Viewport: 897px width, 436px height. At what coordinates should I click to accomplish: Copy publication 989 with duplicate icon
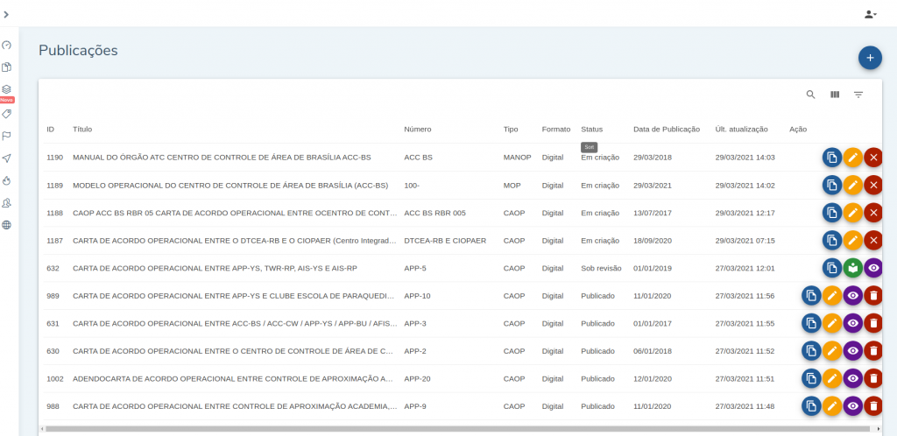pos(811,295)
